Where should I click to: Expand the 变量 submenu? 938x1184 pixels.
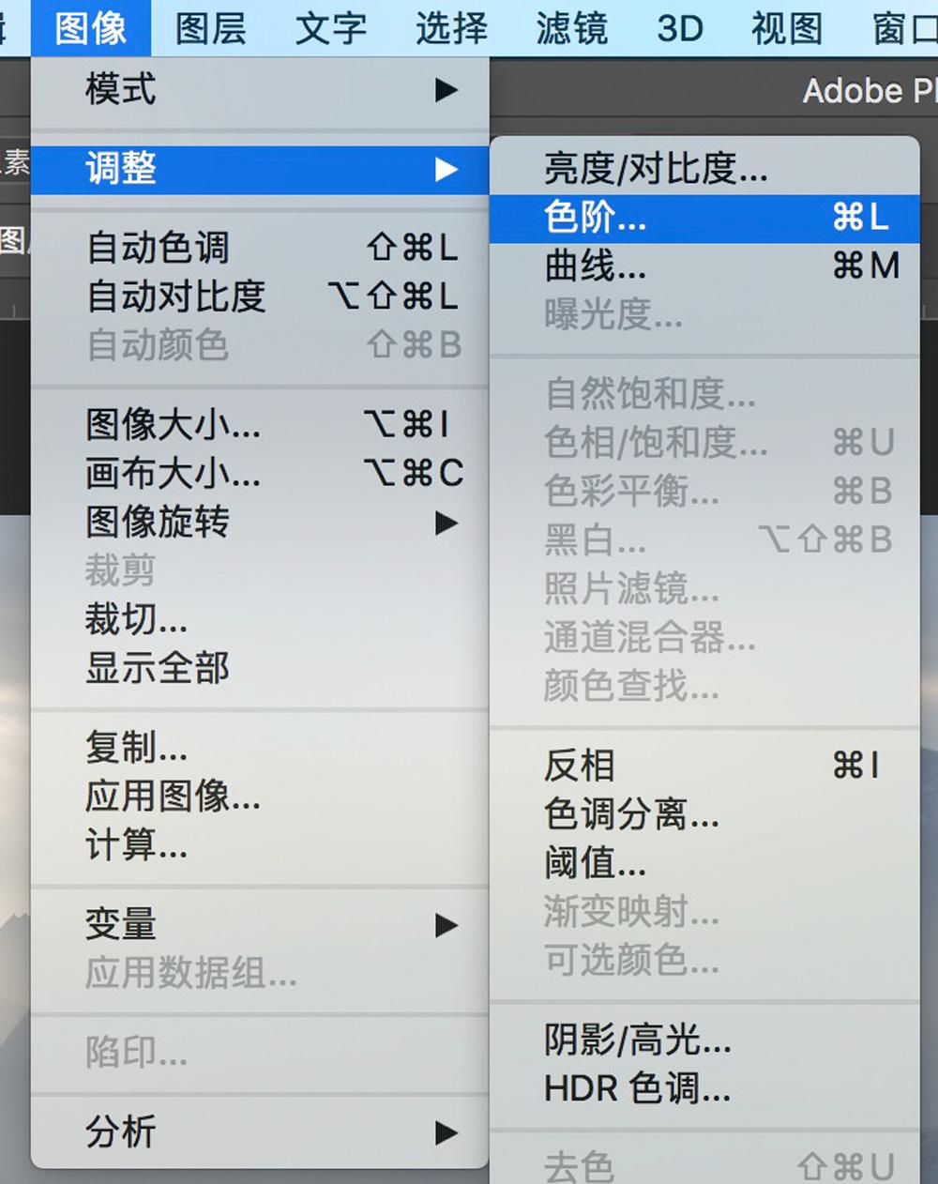(x=260, y=924)
